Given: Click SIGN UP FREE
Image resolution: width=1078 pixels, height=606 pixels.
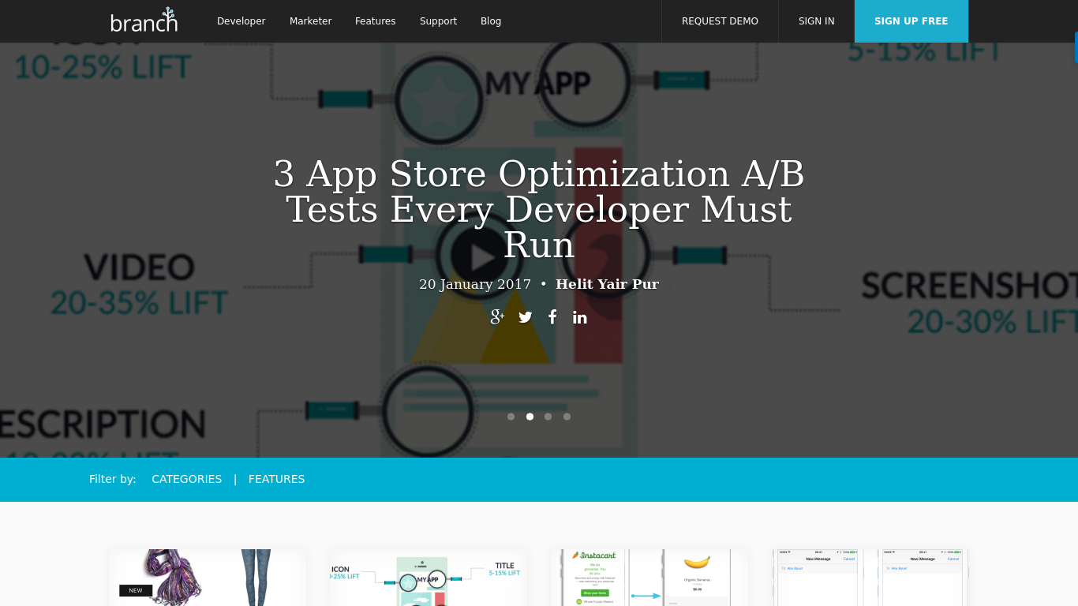Looking at the screenshot, I should (911, 21).
